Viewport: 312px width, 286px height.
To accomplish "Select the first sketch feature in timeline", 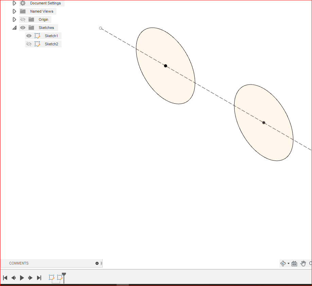I will click(52, 277).
